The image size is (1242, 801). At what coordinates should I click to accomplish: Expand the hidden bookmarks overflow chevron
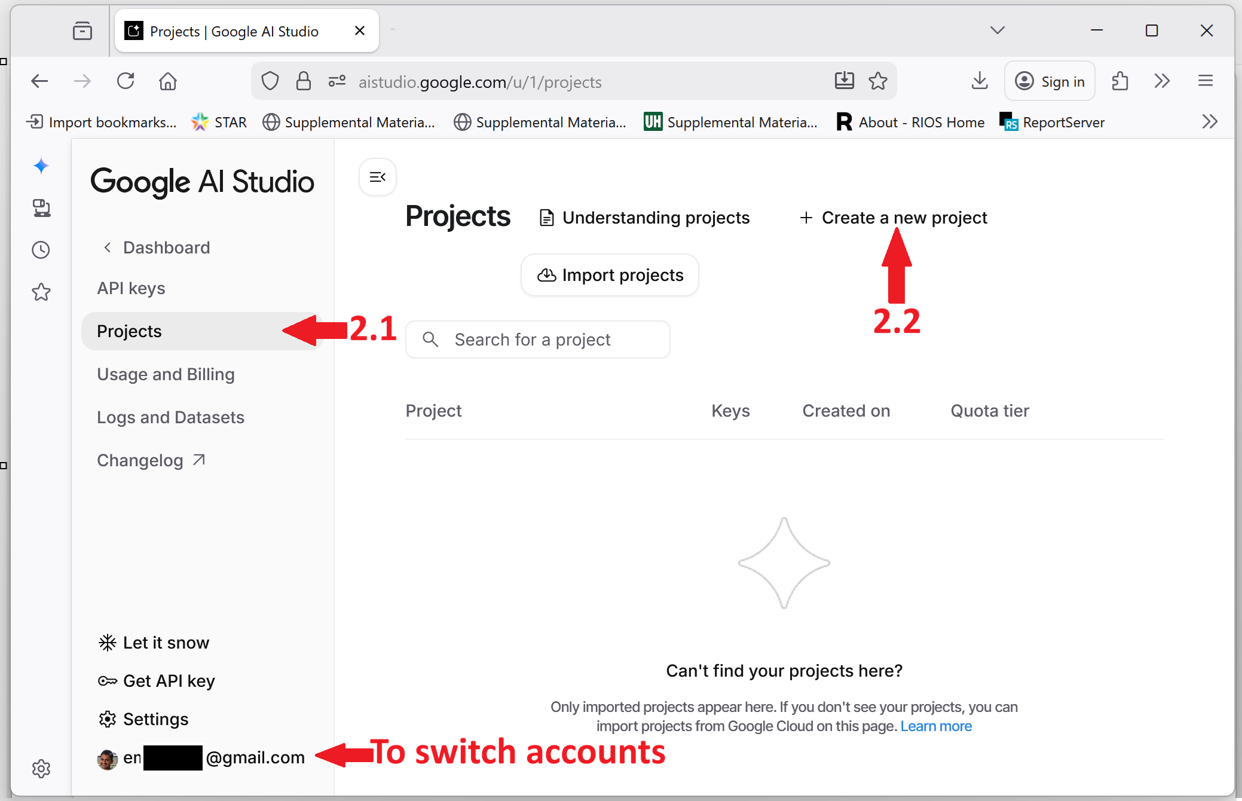point(1210,122)
